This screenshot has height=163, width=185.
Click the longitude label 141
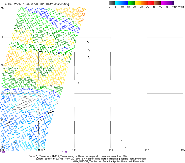click(x=74, y=150)
